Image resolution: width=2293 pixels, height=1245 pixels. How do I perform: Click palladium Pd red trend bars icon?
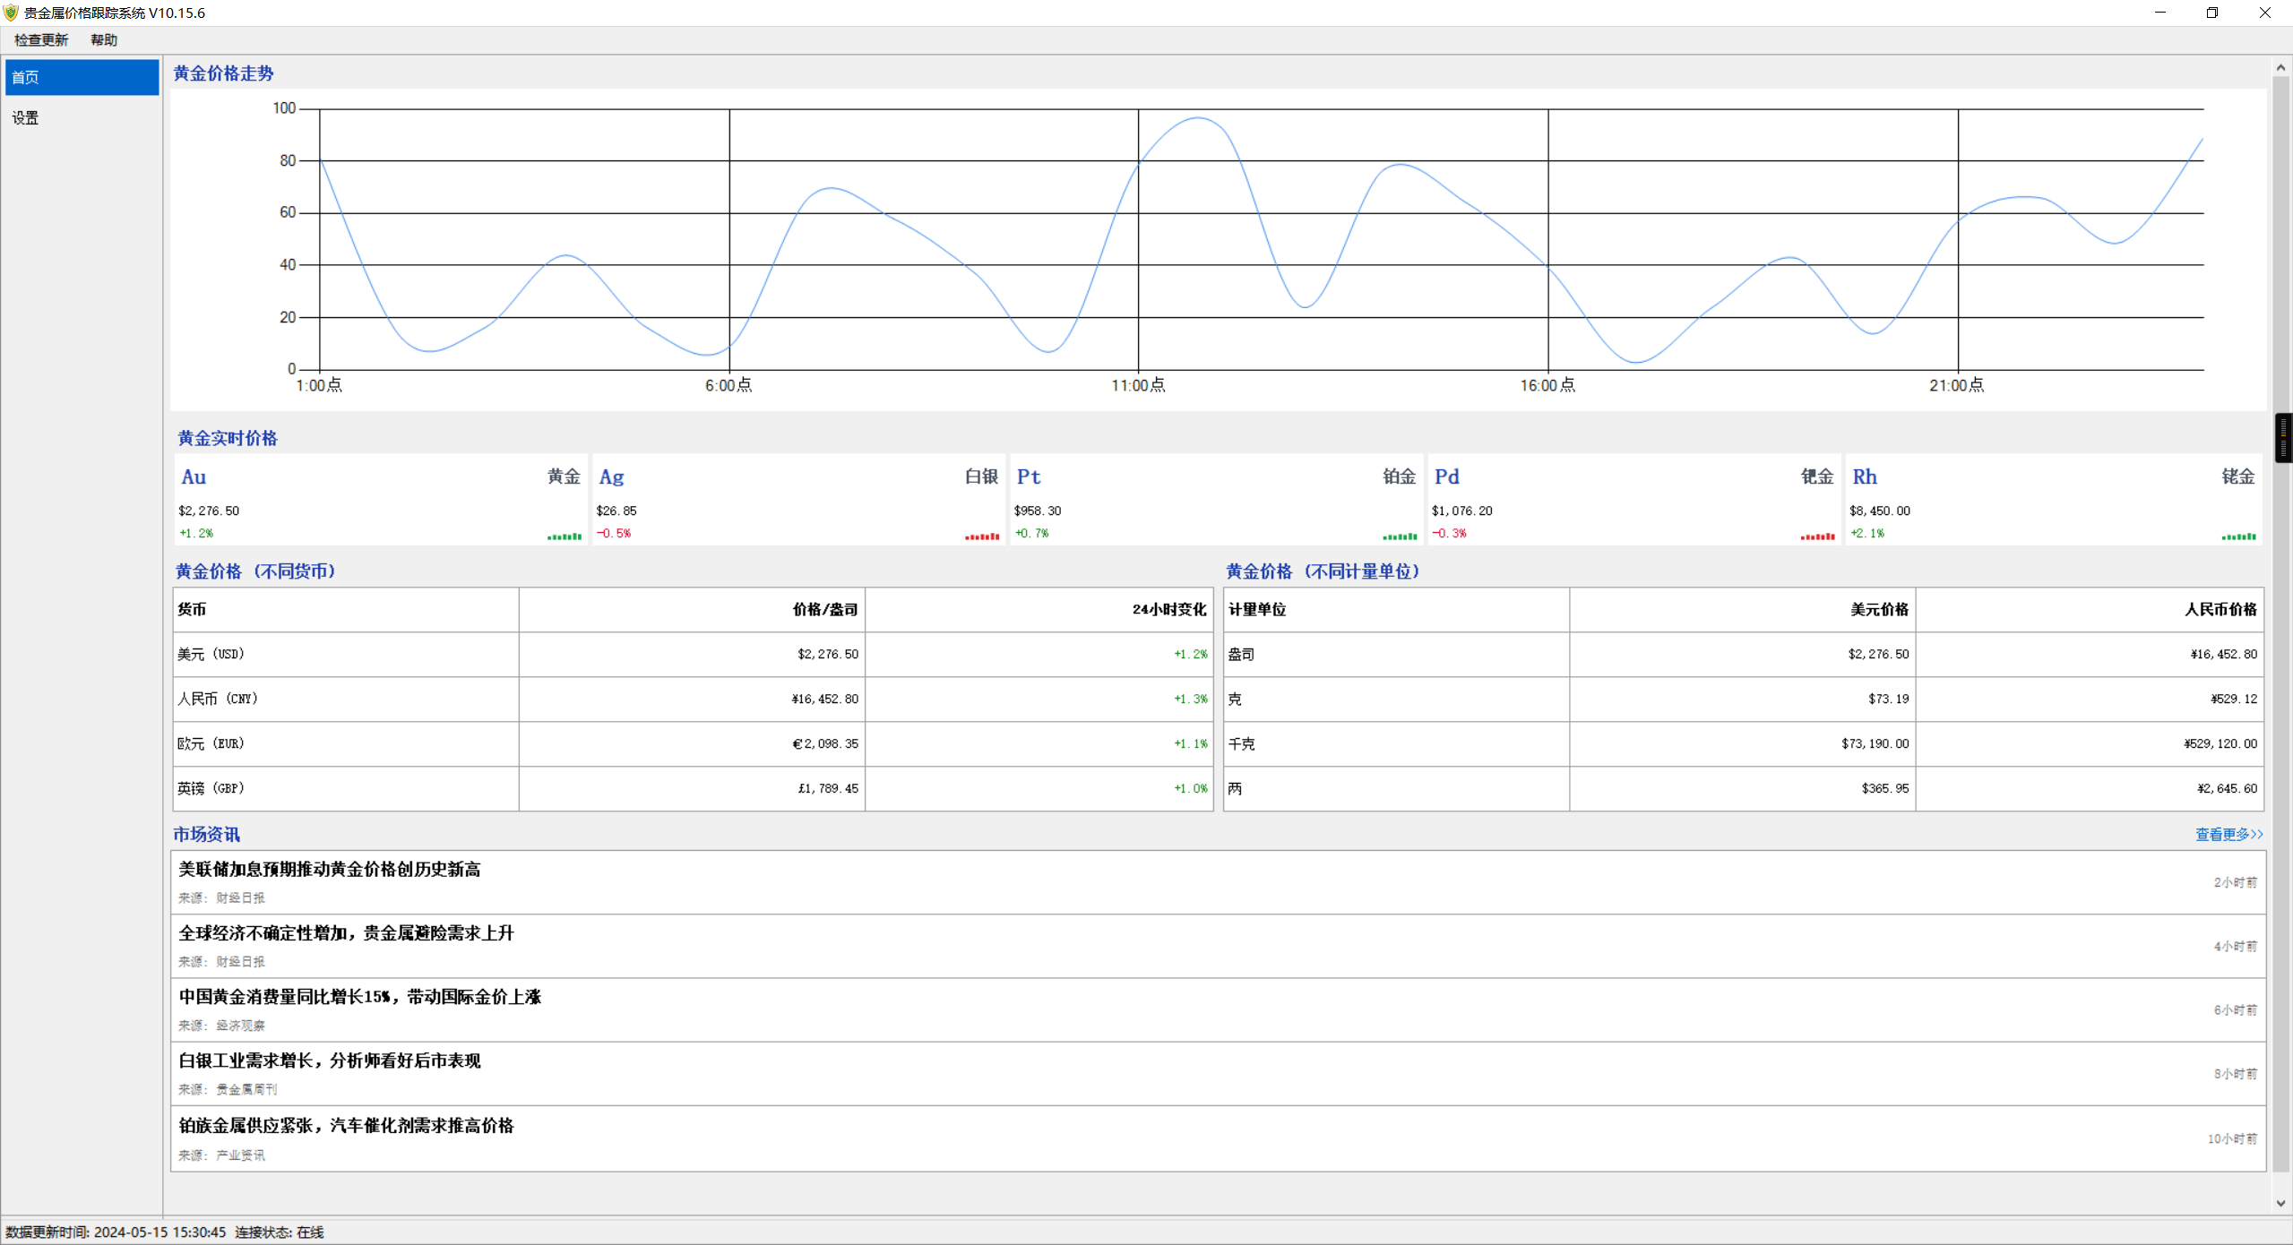click(1817, 537)
